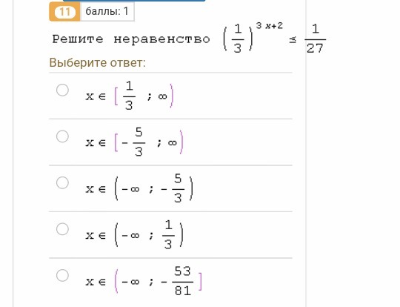Viewport: 400px width, 307px height.
Task: Click the answer text x ∈ [1/3; ∞)
Action: point(130,96)
